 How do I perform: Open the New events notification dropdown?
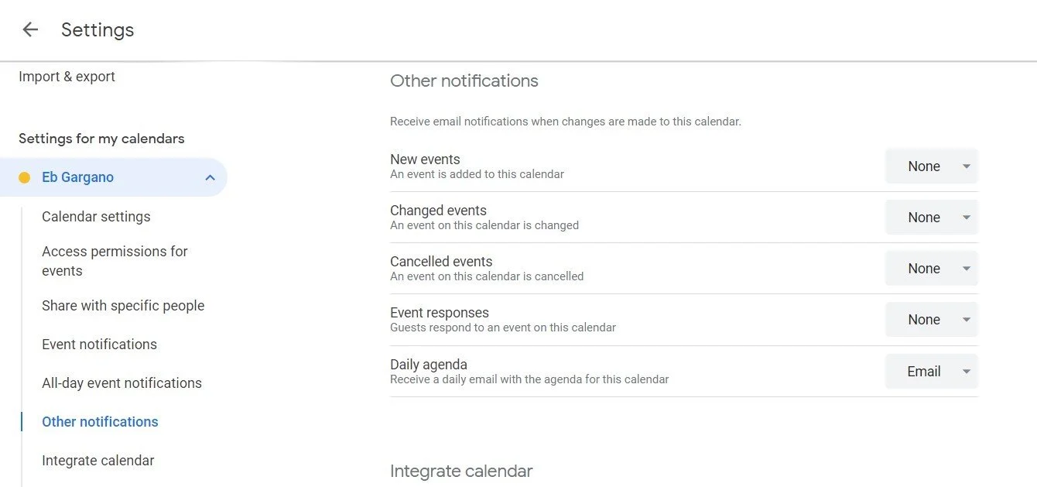pos(932,166)
